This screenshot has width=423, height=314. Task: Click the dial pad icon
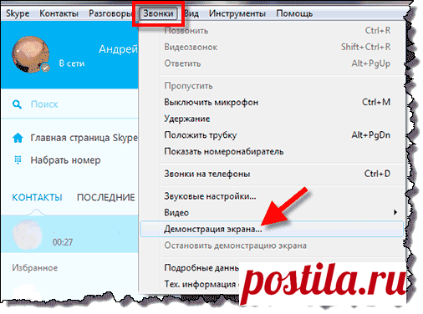tap(18, 160)
